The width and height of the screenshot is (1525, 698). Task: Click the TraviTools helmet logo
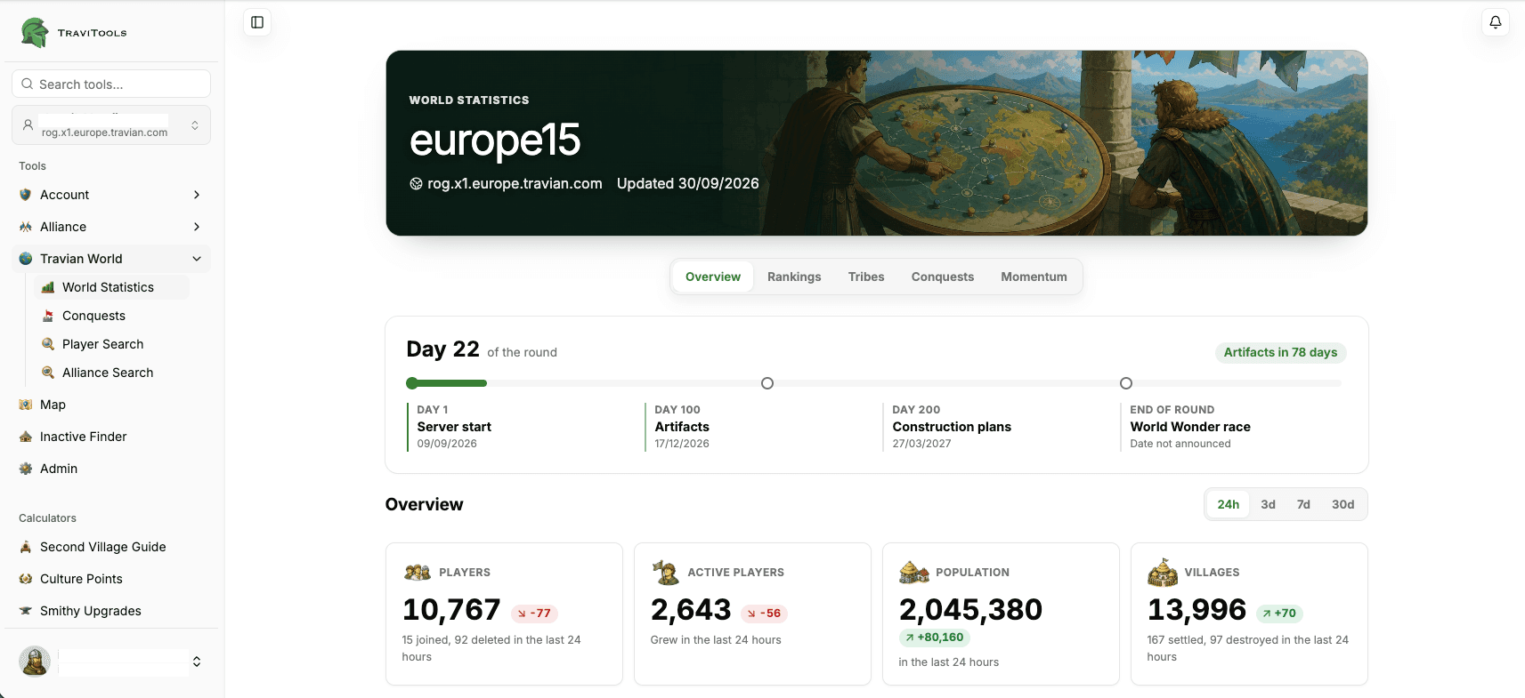click(x=35, y=33)
